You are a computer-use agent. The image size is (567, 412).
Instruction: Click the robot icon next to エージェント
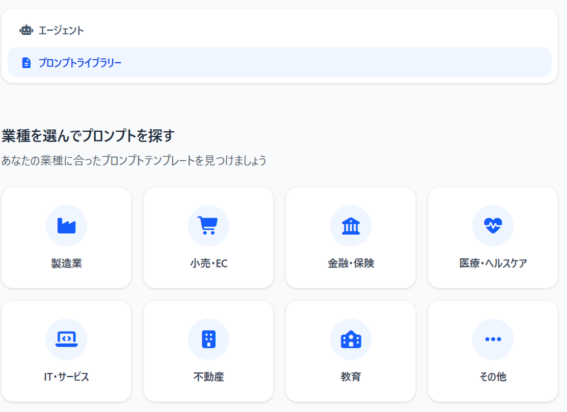tap(26, 30)
